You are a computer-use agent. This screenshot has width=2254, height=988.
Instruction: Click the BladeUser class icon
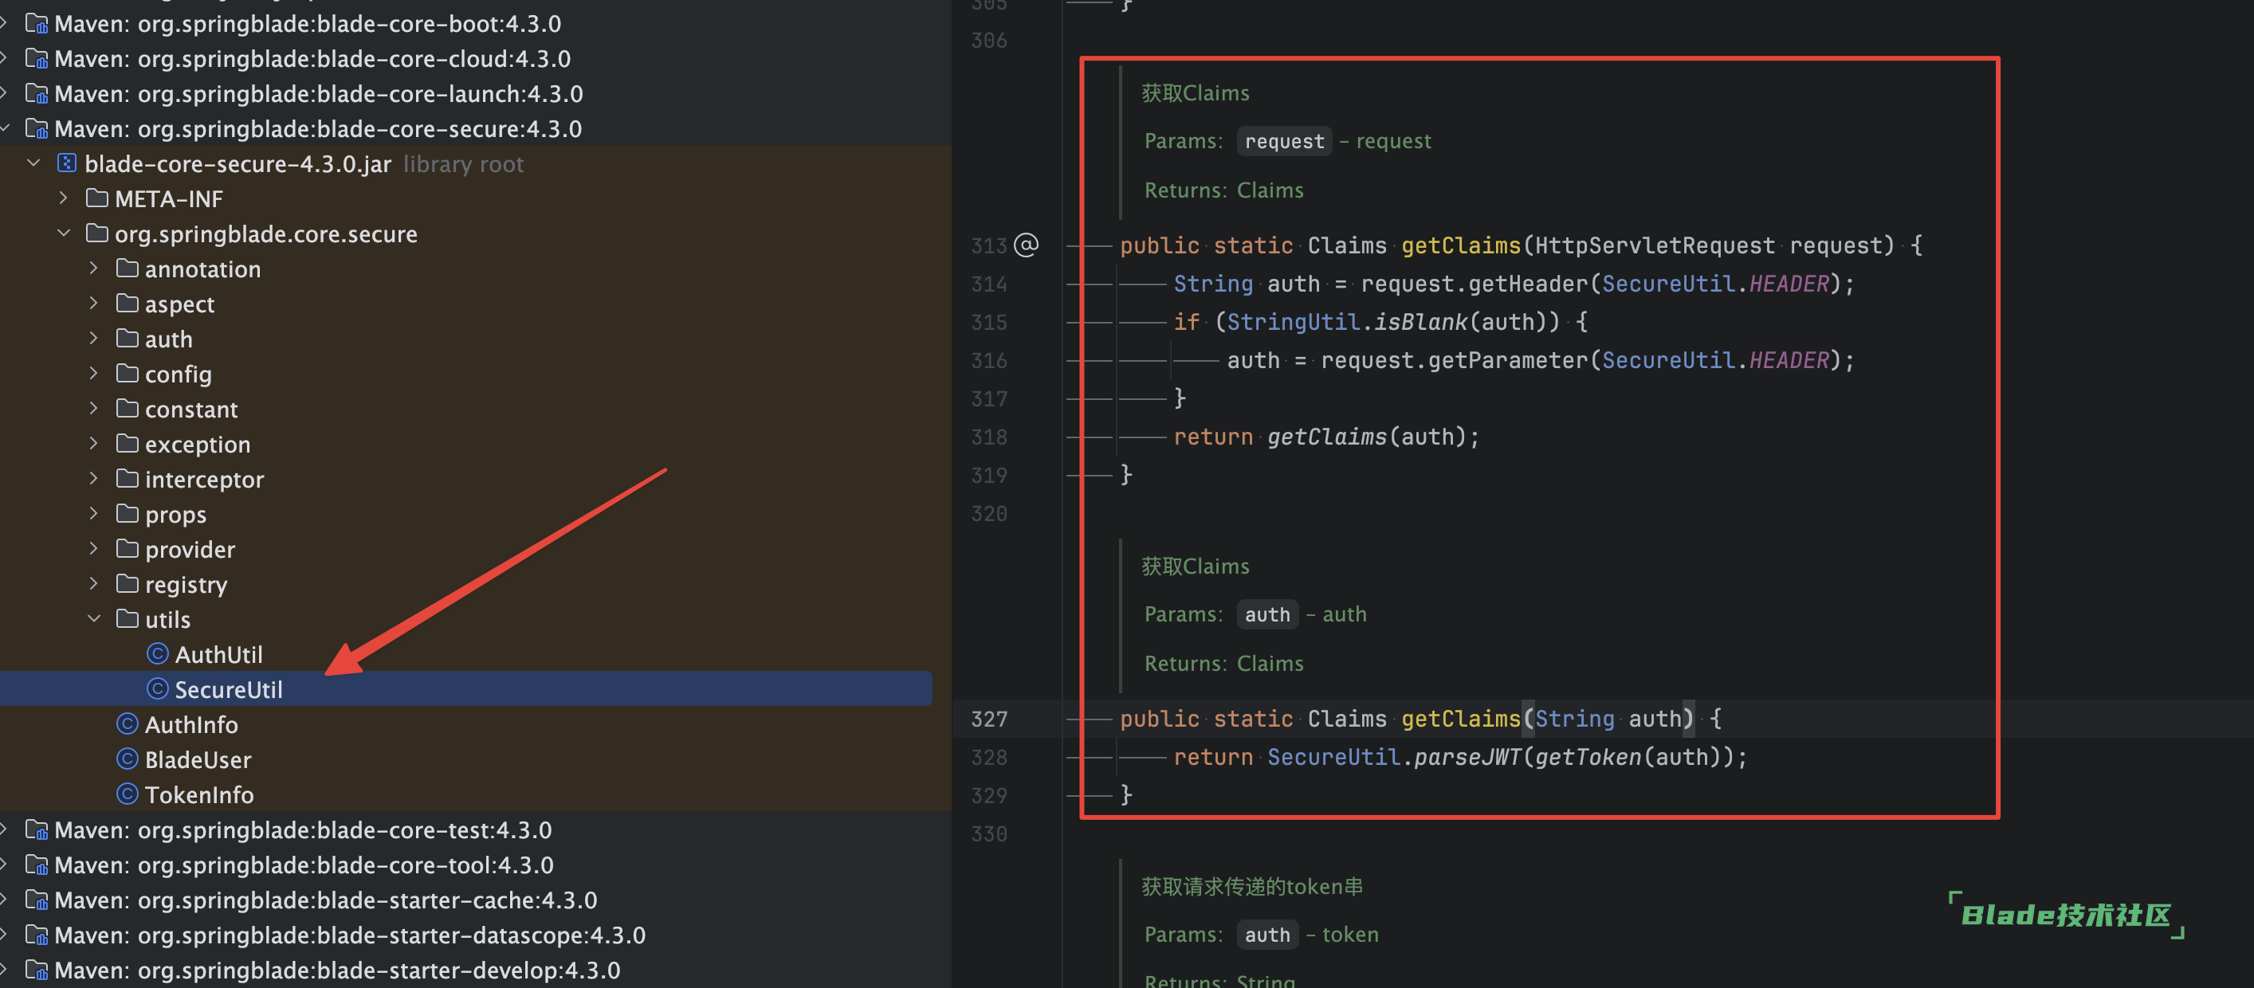click(128, 759)
